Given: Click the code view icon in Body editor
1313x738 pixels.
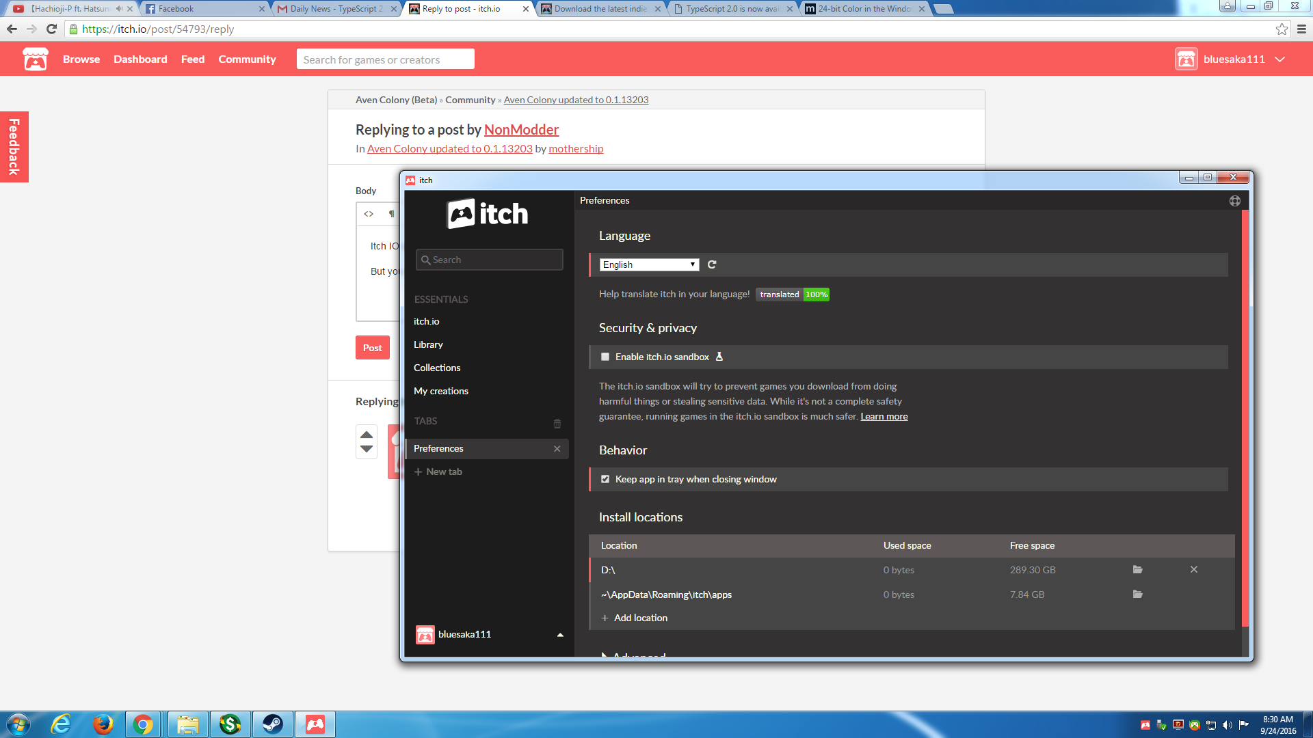Looking at the screenshot, I should (x=369, y=214).
